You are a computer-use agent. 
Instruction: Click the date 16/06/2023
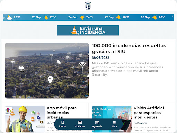140,123
